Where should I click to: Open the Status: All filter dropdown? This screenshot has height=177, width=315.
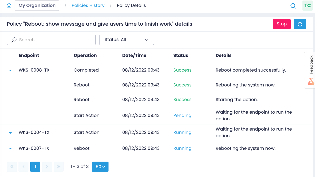tap(126, 40)
